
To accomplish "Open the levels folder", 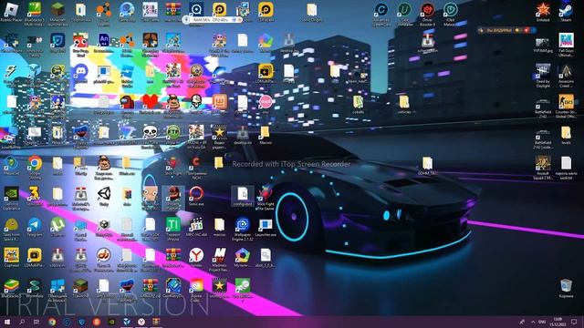I will pos(566,132).
